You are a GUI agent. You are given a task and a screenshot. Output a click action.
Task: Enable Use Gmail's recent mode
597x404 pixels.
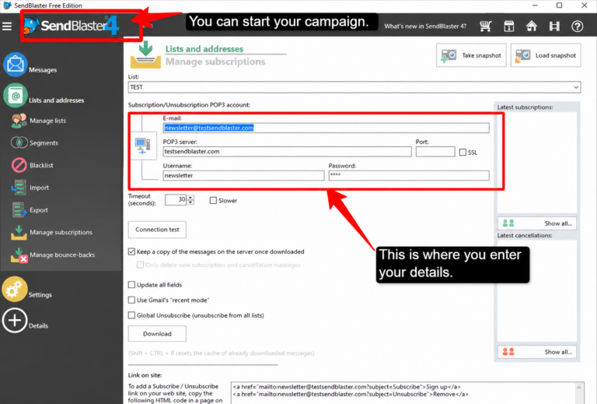click(131, 300)
